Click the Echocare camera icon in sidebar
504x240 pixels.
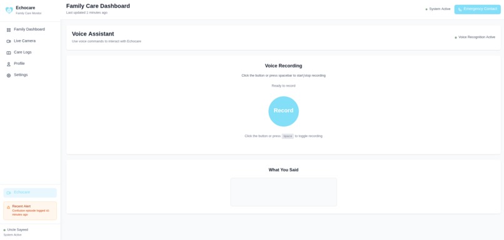click(9, 193)
